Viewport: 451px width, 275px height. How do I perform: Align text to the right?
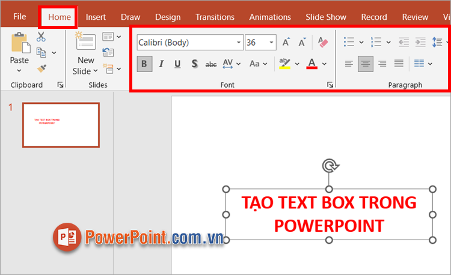coord(382,64)
